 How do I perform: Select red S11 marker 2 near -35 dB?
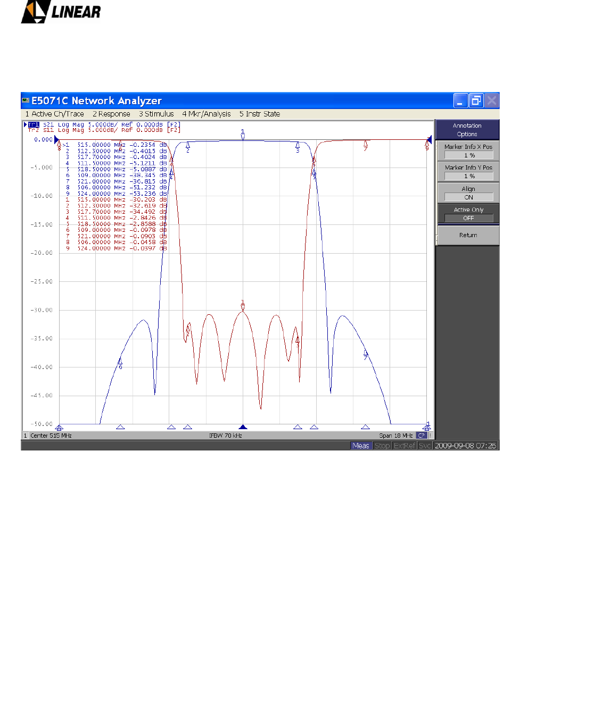(x=187, y=331)
